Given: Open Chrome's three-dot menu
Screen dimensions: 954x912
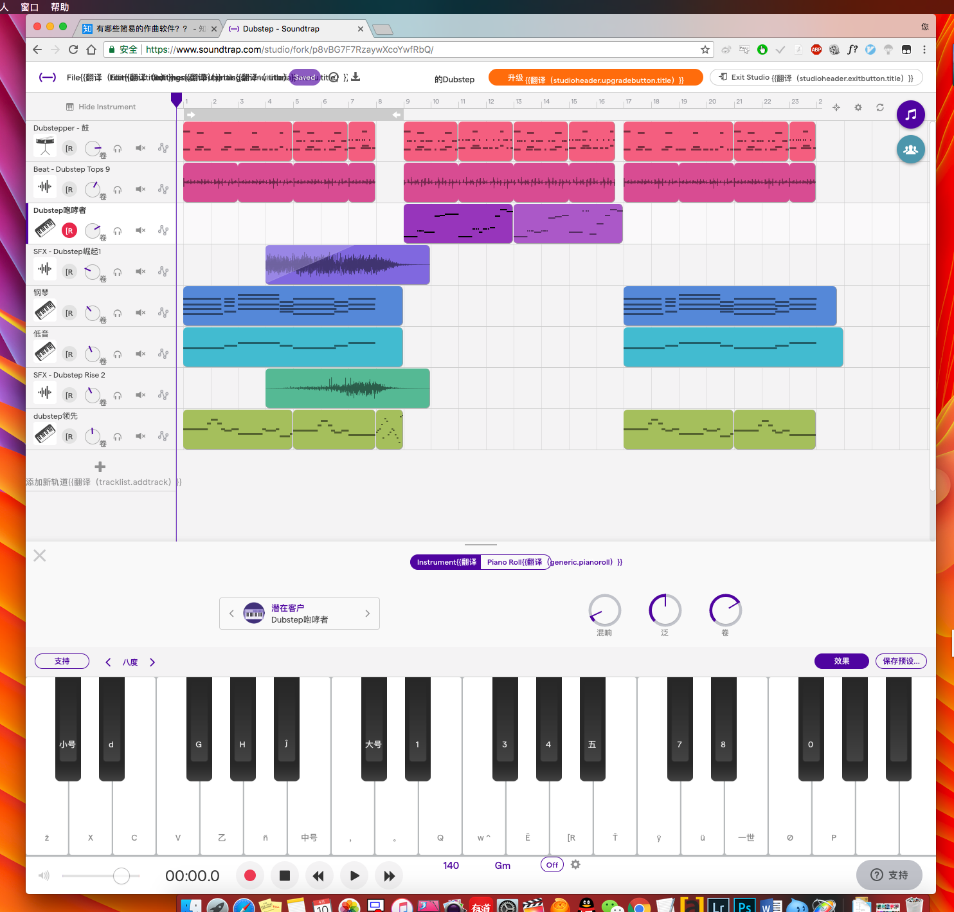Looking at the screenshot, I should [924, 50].
